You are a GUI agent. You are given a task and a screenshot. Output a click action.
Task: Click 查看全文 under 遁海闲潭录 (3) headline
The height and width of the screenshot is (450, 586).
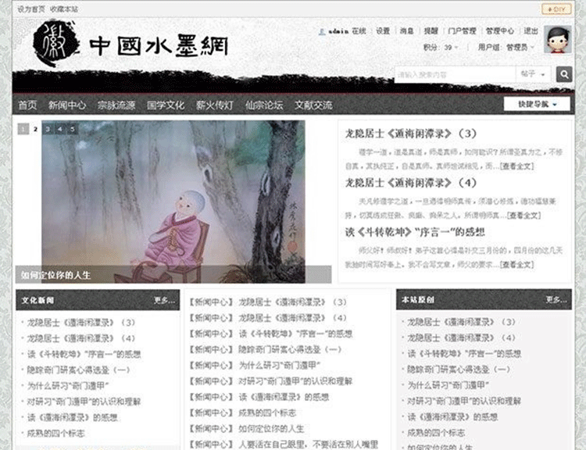click(517, 166)
